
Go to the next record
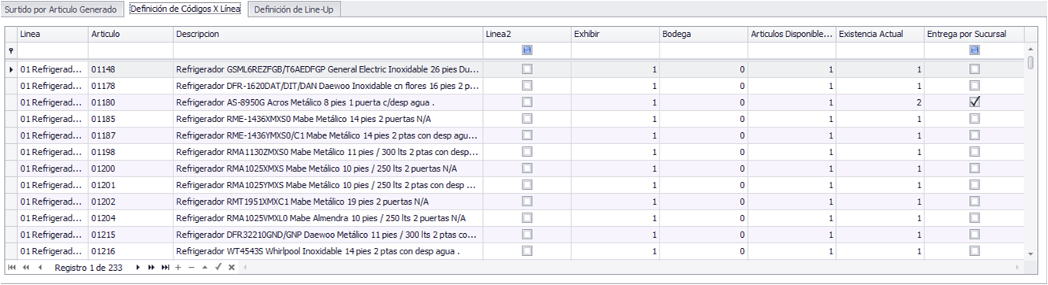(138, 268)
